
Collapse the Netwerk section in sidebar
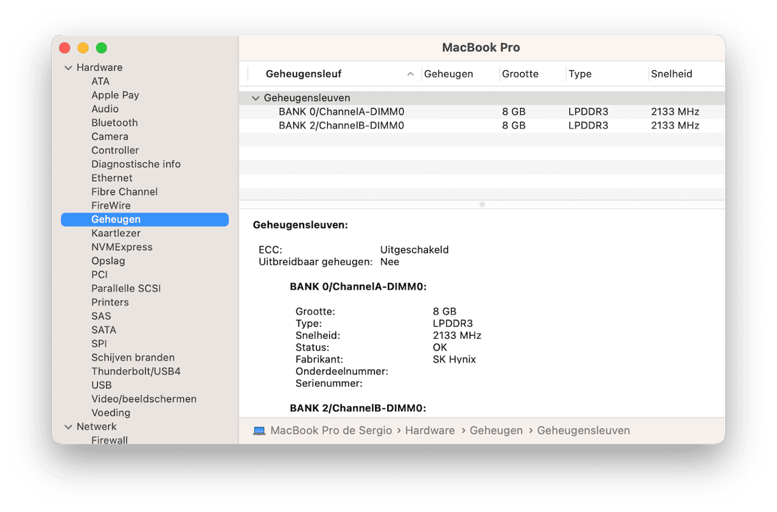coord(68,426)
